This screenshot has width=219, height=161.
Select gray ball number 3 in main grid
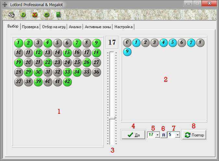point(38,43)
